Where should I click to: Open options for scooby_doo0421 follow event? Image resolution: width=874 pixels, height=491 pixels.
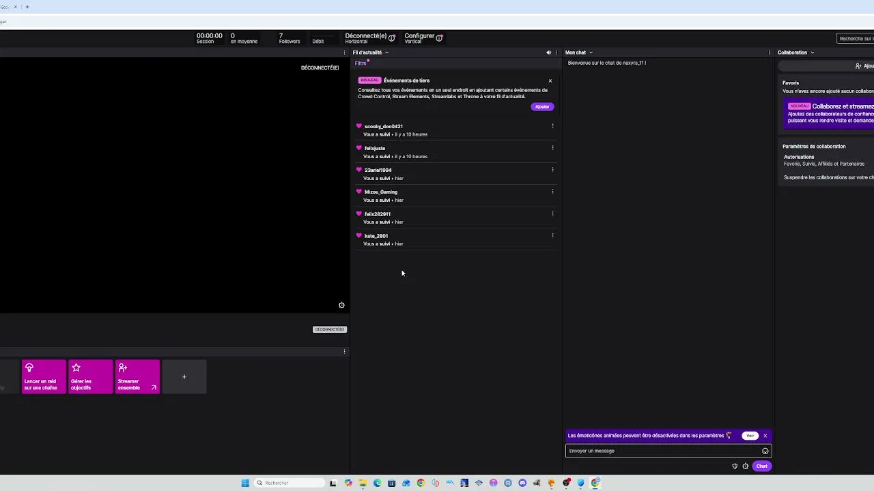click(x=552, y=126)
